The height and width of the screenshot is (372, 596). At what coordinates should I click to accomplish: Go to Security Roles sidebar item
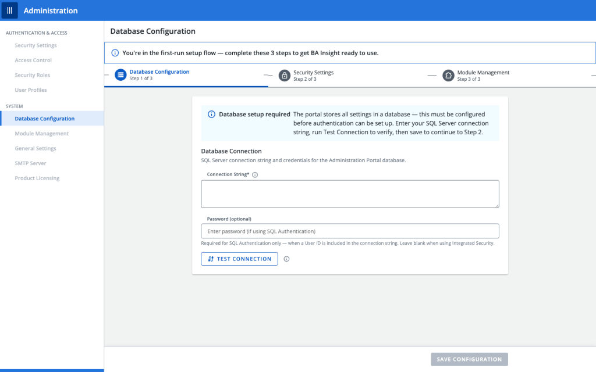[x=52, y=75]
